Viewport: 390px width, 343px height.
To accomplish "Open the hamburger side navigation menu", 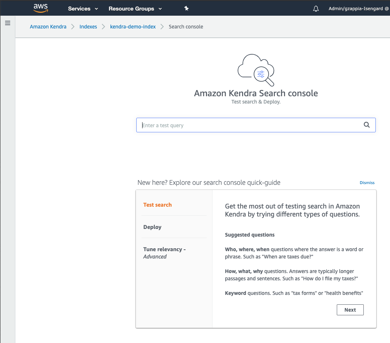I will click(x=8, y=23).
